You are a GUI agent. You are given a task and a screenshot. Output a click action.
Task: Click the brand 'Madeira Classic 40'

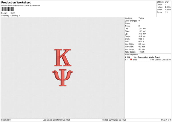coord(163,60)
